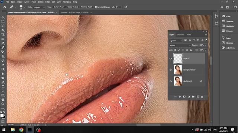Image resolution: width=238 pixels, height=133 pixels.
Task: Toggle lock transparent pixels
Action: [x=175, y=50]
